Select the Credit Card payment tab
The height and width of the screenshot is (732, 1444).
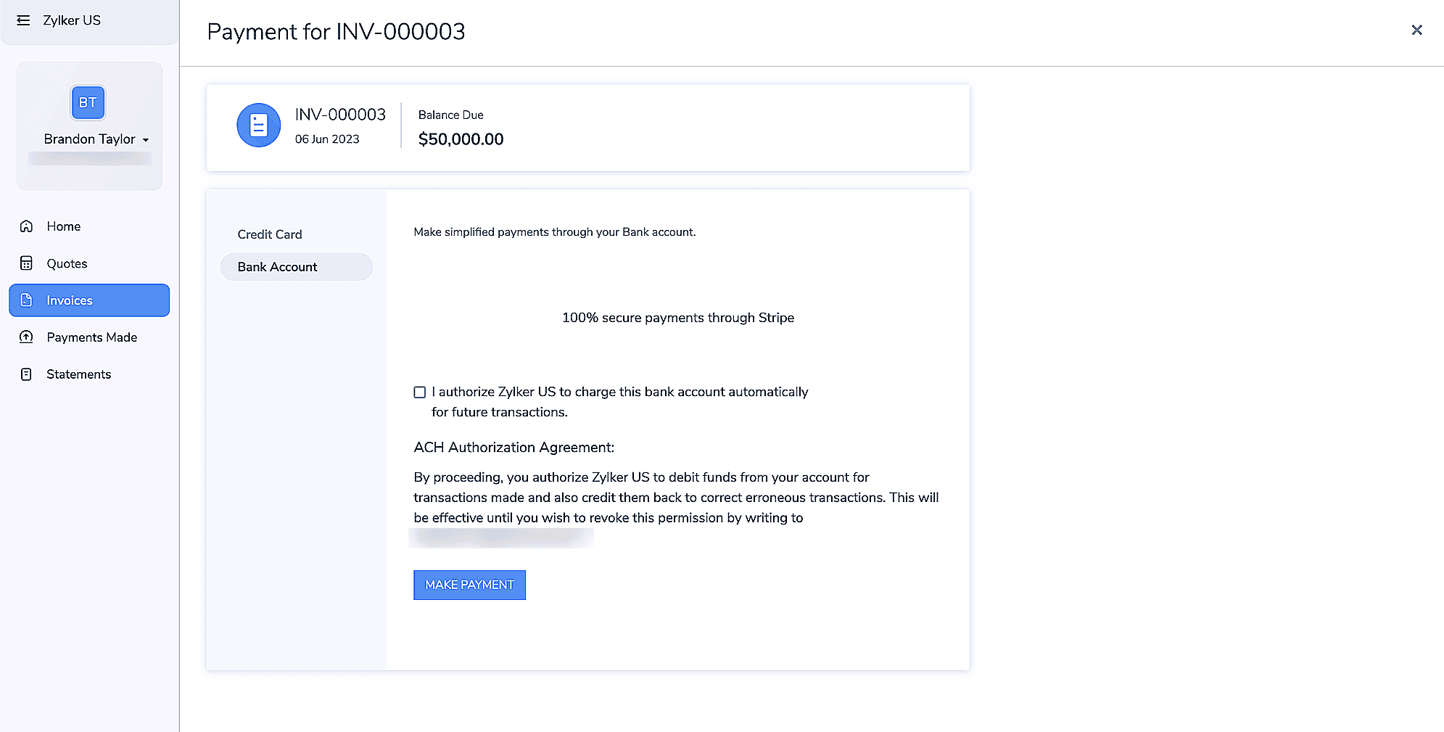270,234
